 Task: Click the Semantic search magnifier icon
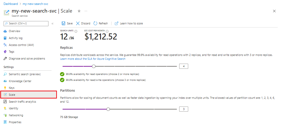(5, 74)
